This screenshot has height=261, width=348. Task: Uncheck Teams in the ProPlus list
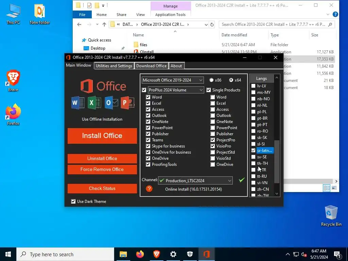(148, 140)
